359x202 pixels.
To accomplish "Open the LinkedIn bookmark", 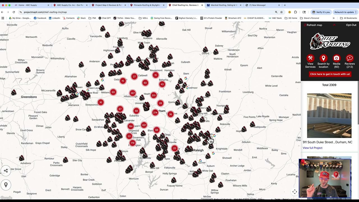I will point(54,18).
